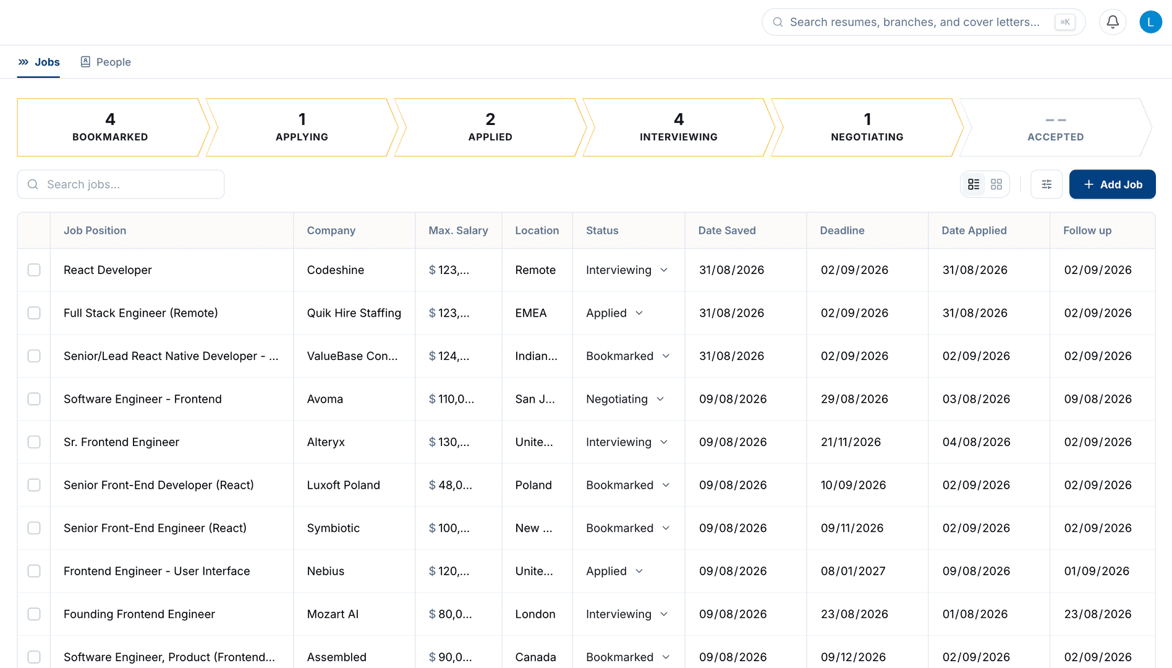This screenshot has width=1172, height=668.
Task: Select the Applied pipeline stage
Action: point(490,127)
